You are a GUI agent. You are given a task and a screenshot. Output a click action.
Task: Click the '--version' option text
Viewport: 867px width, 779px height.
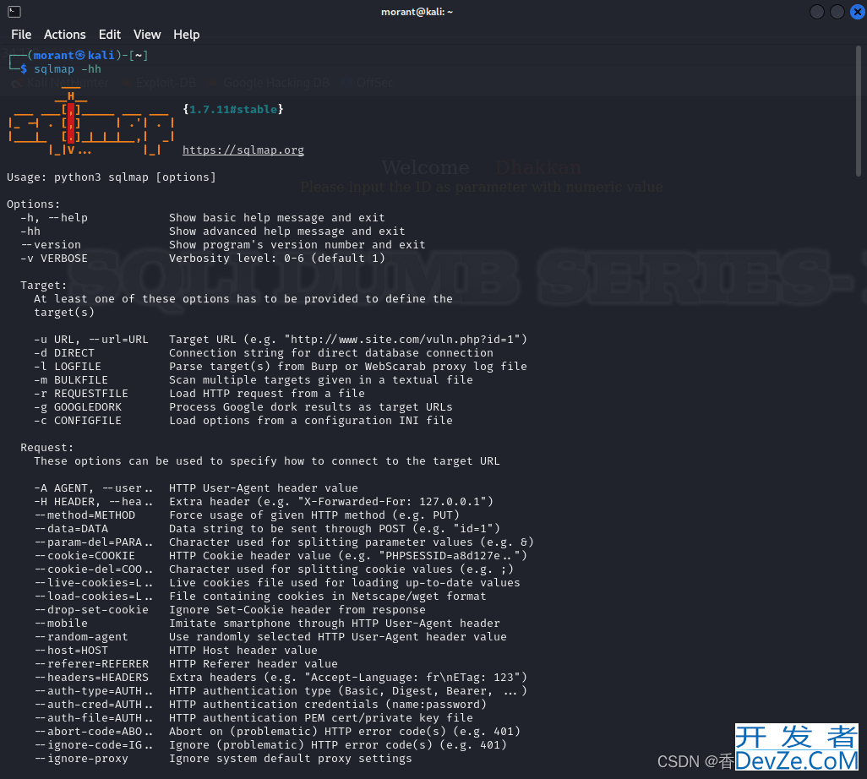click(51, 245)
